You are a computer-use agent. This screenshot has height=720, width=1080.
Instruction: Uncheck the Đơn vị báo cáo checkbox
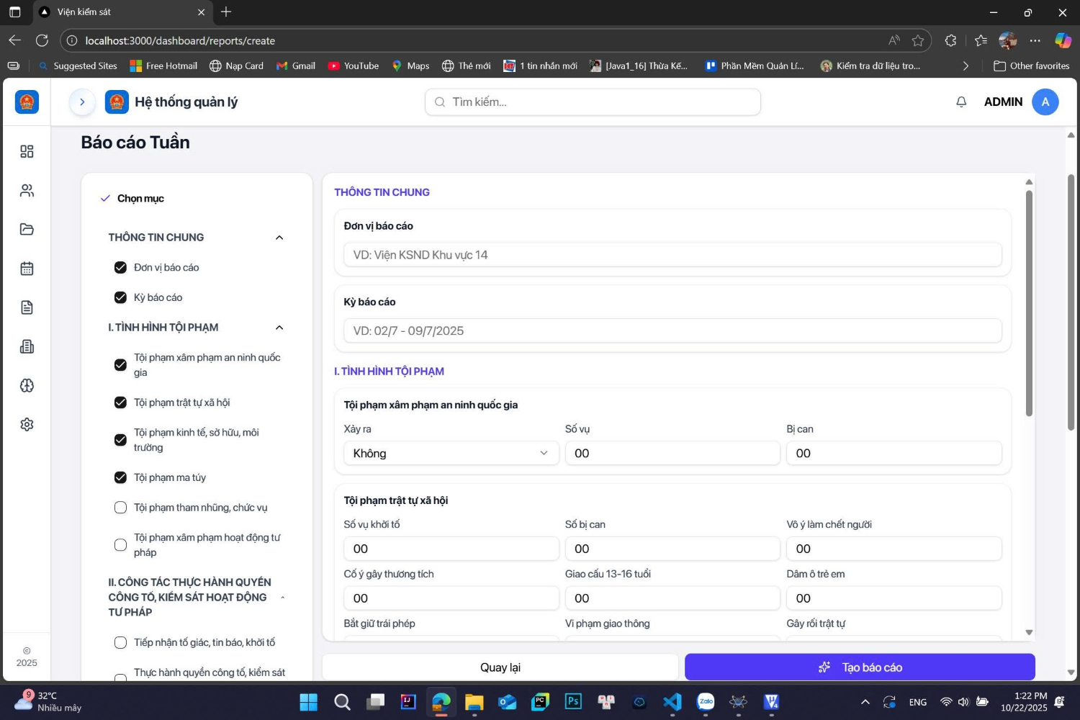point(120,268)
